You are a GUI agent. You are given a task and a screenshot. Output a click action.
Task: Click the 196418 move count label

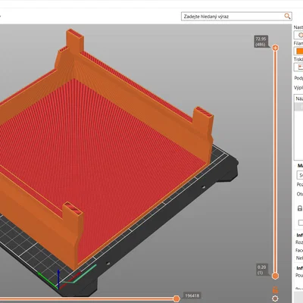(x=192, y=295)
